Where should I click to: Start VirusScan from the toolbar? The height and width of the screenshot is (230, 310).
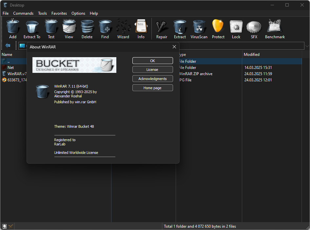point(199,29)
